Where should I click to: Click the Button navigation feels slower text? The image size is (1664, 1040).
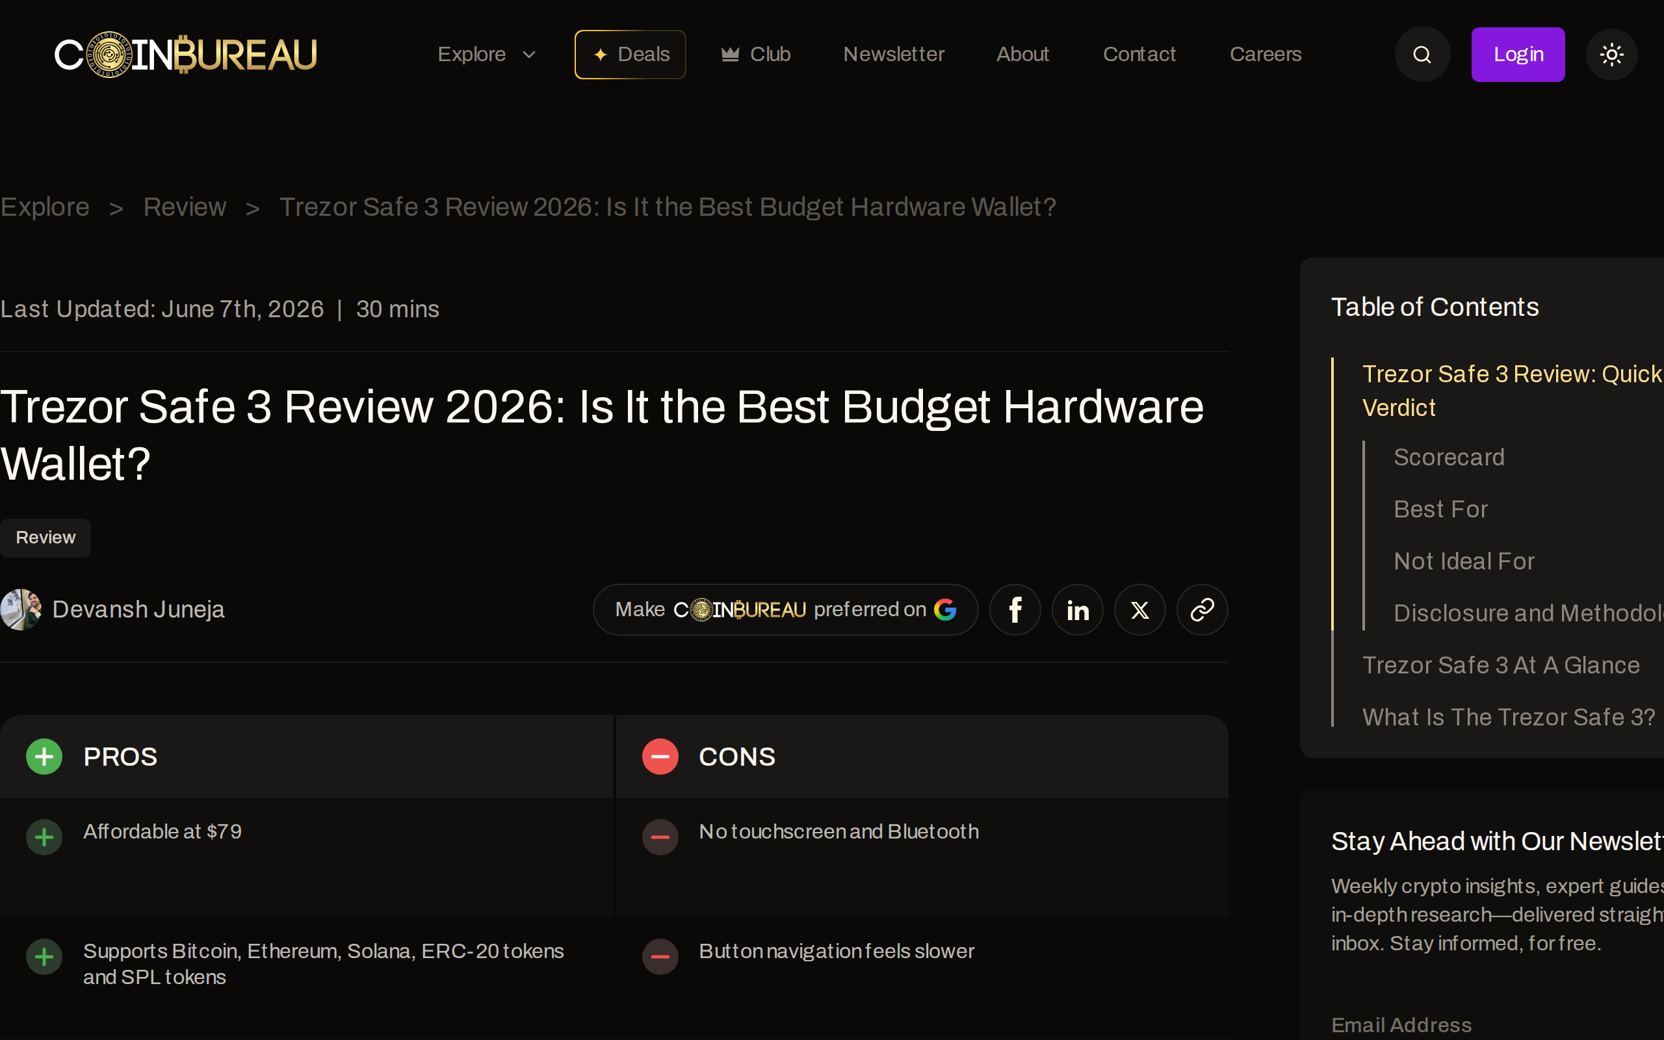point(837,951)
